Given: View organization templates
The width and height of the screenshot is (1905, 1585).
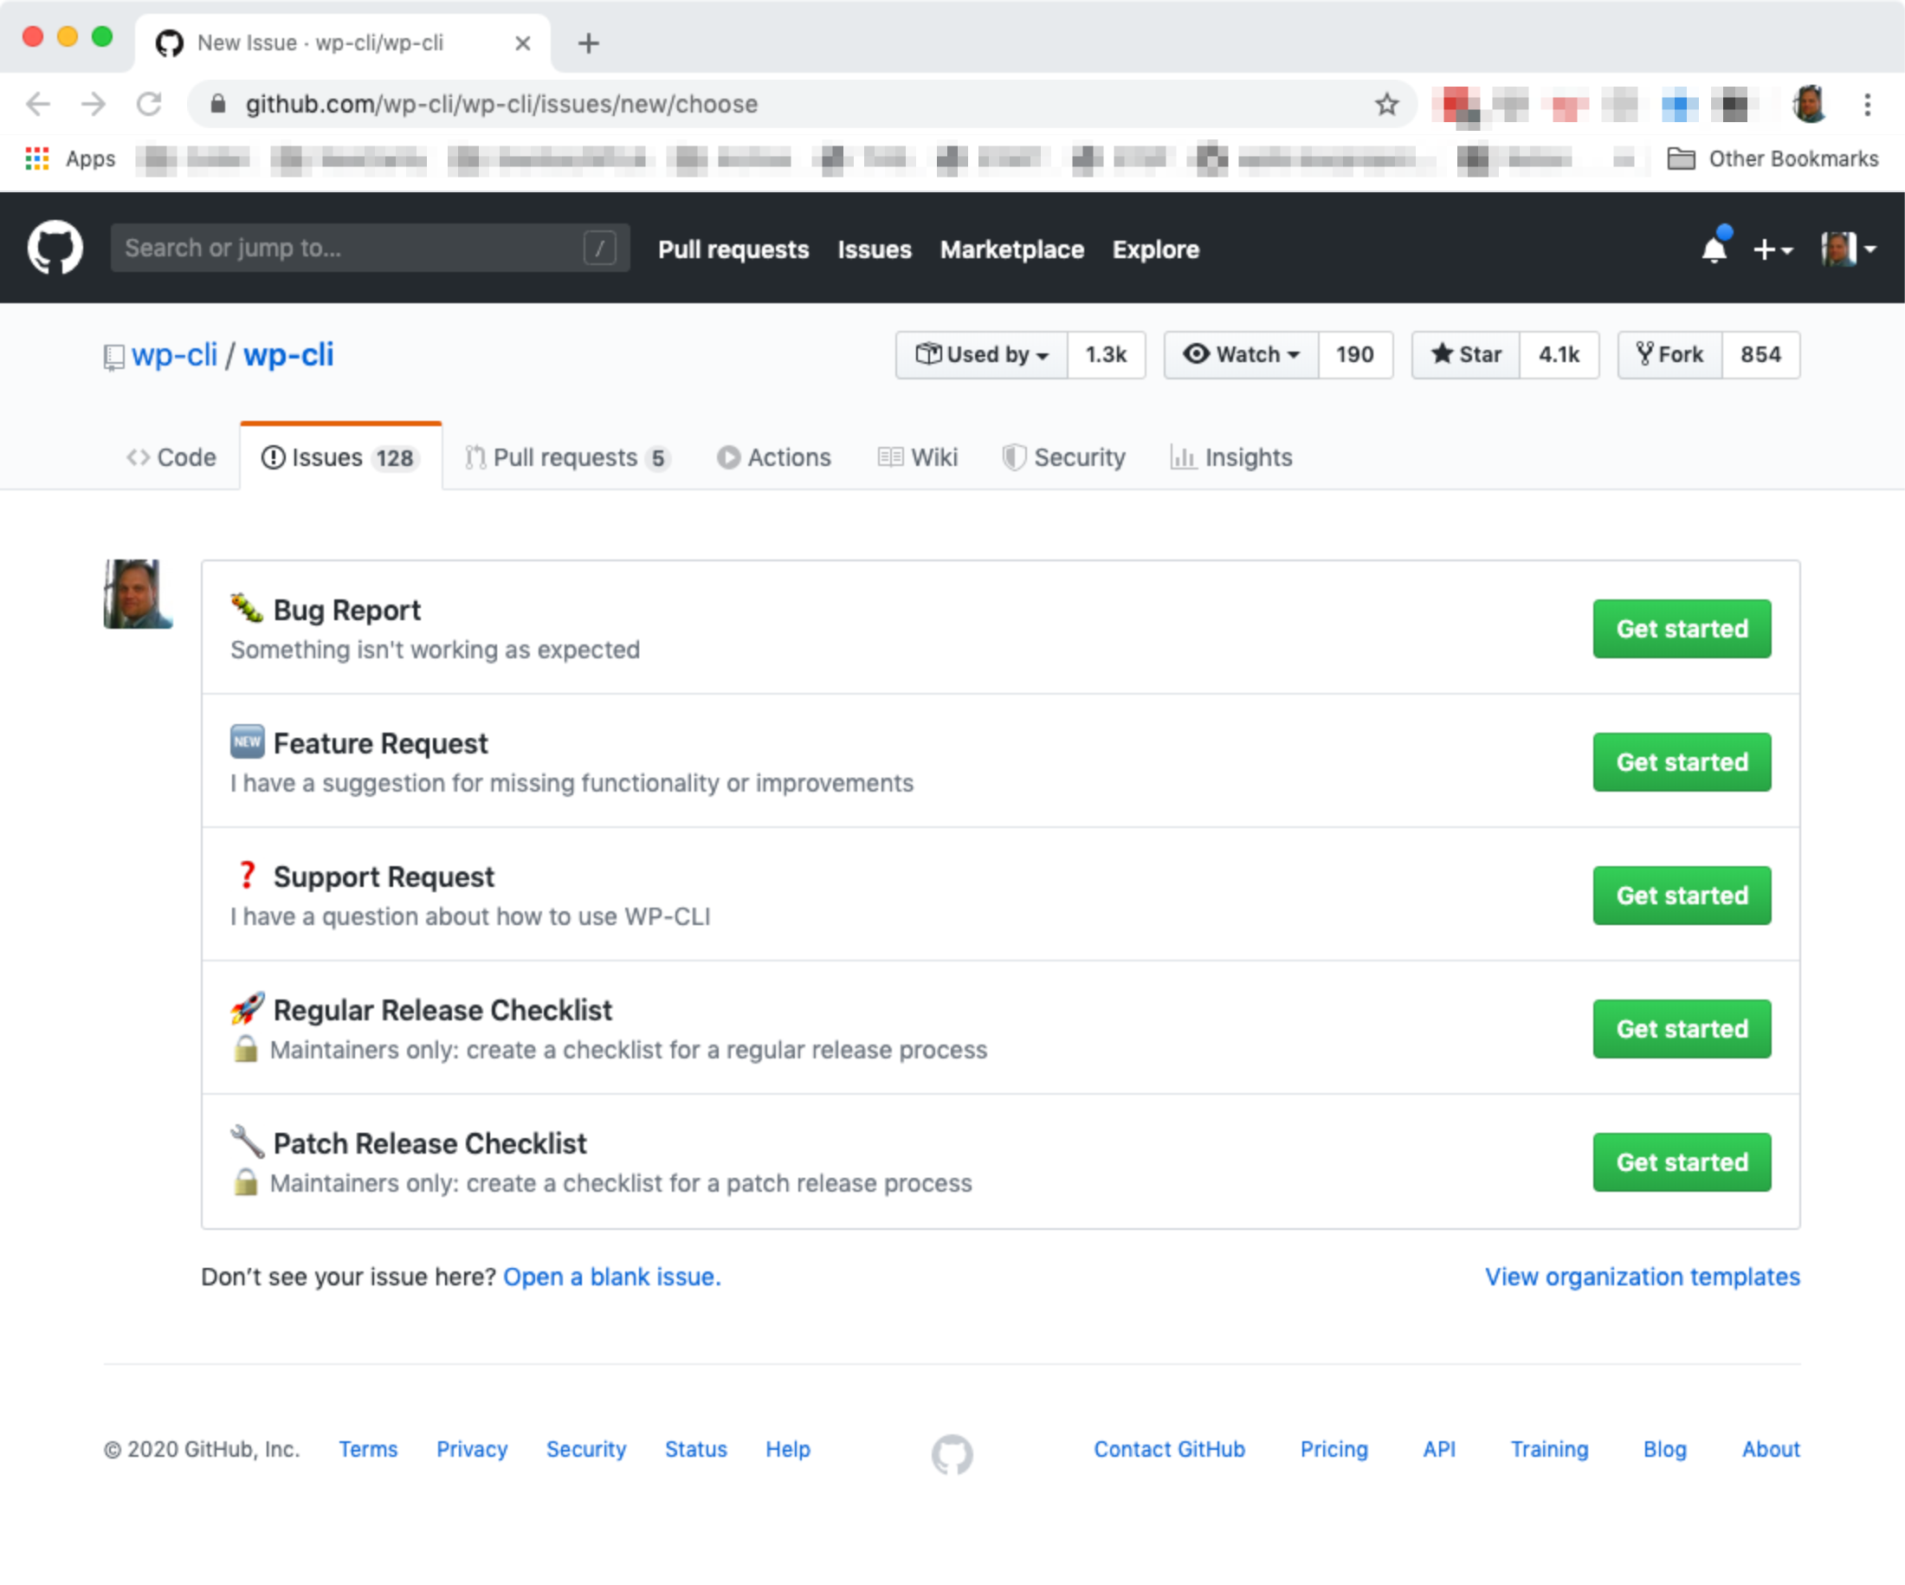Looking at the screenshot, I should pos(1641,1277).
